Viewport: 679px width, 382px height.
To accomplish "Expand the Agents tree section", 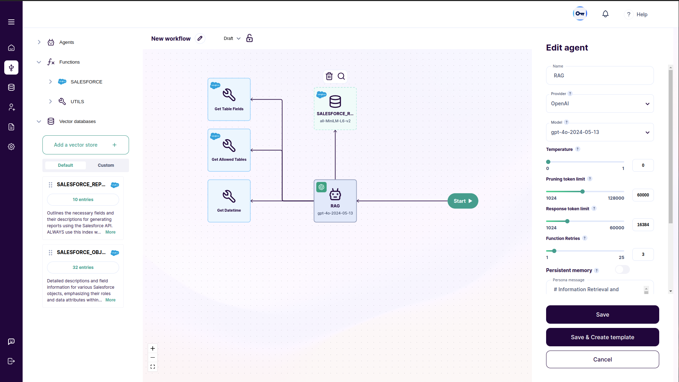I will coord(39,42).
